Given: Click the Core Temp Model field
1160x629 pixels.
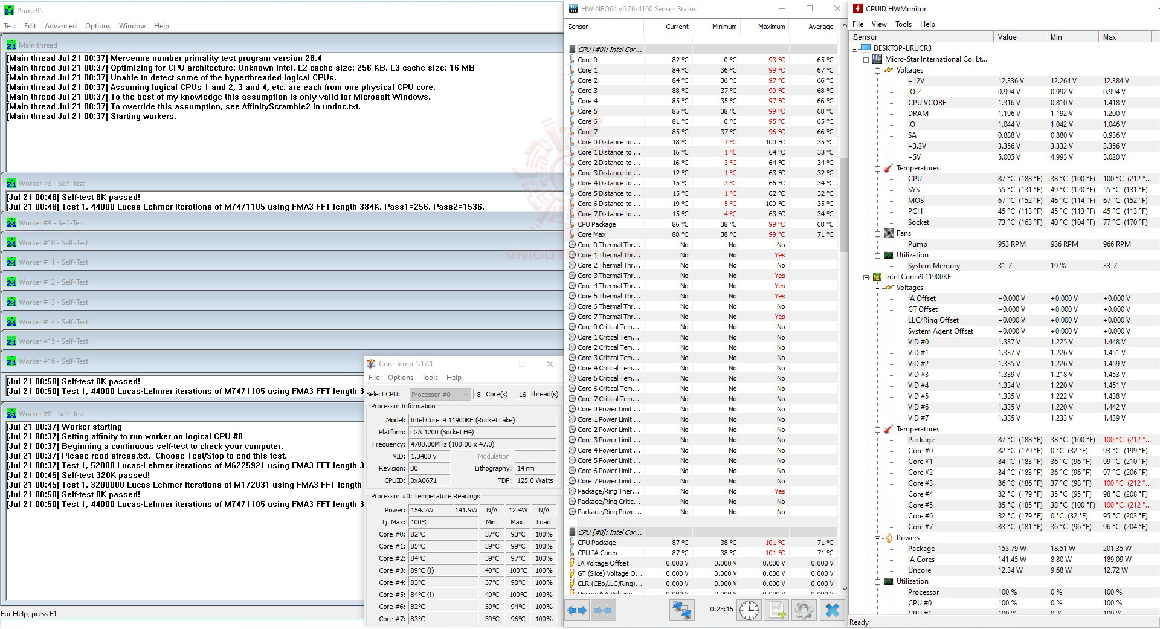Looking at the screenshot, I should (x=482, y=420).
